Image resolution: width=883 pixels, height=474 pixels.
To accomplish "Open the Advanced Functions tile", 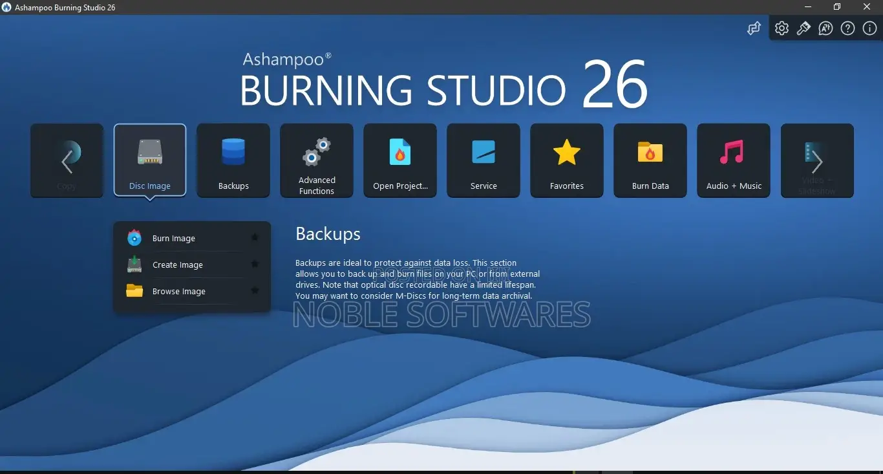I will tap(317, 160).
